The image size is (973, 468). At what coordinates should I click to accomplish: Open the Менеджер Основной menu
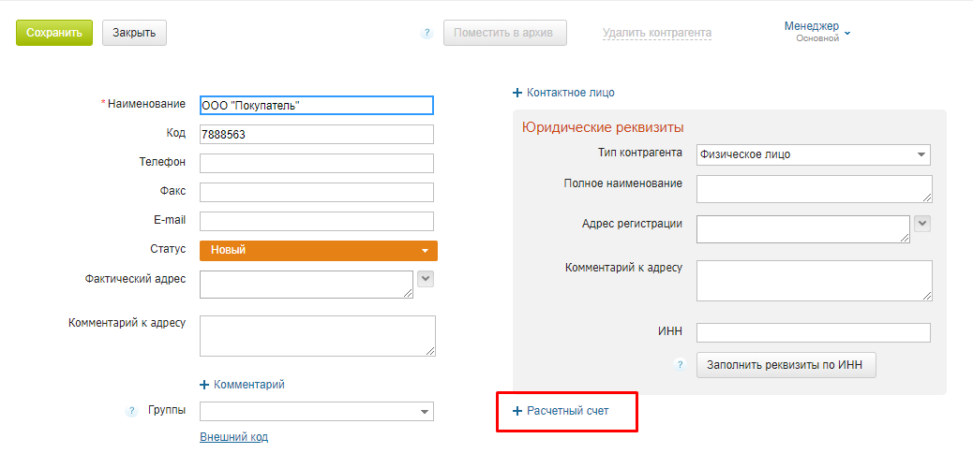[816, 32]
